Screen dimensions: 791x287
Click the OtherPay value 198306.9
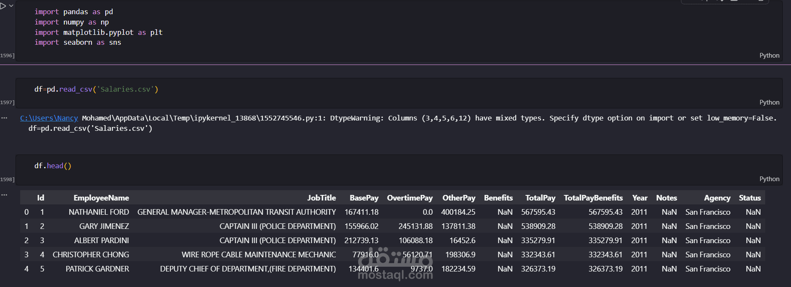coord(460,255)
